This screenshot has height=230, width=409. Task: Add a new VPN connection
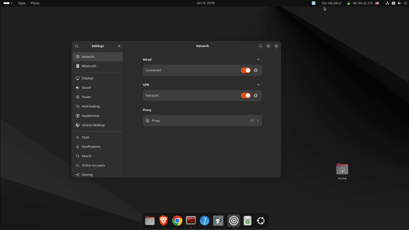click(258, 85)
